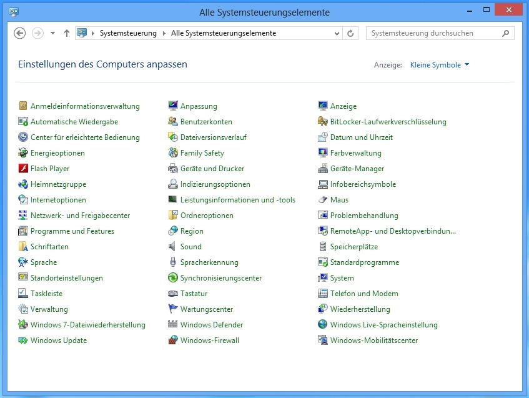Open the Geräte-Manager link
The width and height of the screenshot is (529, 398).
(357, 169)
